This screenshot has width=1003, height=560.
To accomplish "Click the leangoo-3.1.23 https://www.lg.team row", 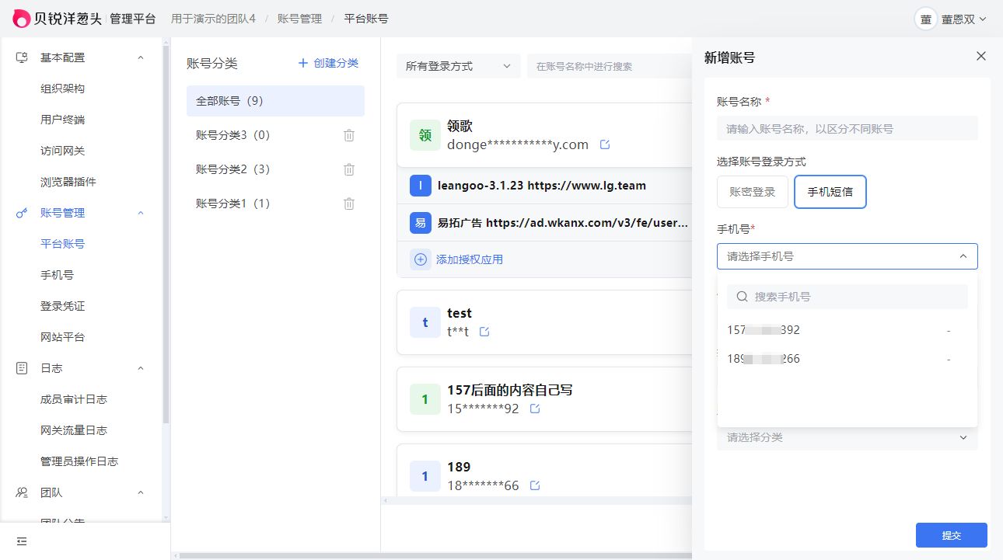I will point(544,186).
